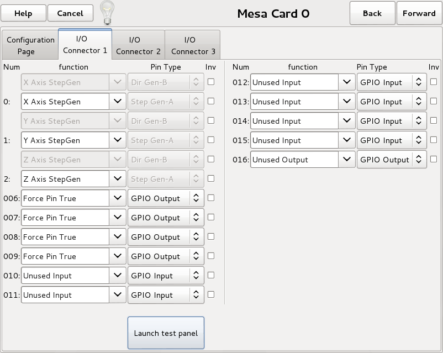Check Inv box for pin 014
The height and width of the screenshot is (353, 443).
[x=434, y=120]
